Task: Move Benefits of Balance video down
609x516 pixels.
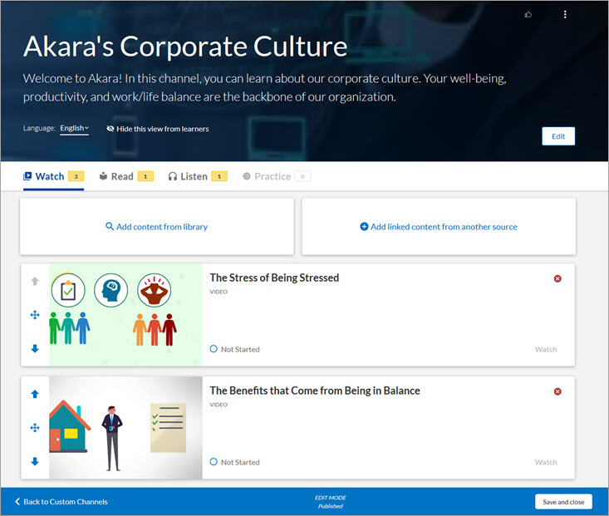Action: pos(35,462)
